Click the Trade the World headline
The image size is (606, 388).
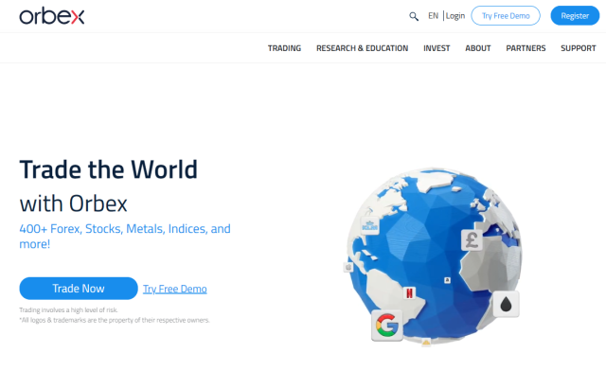tap(108, 169)
